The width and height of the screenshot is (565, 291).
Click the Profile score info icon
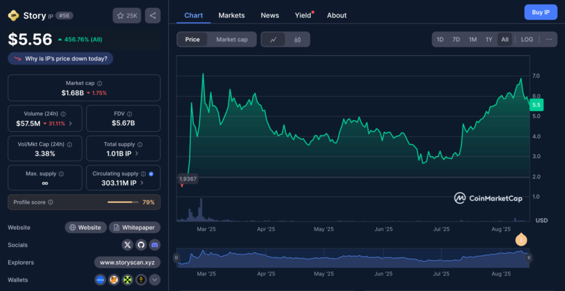(x=50, y=202)
